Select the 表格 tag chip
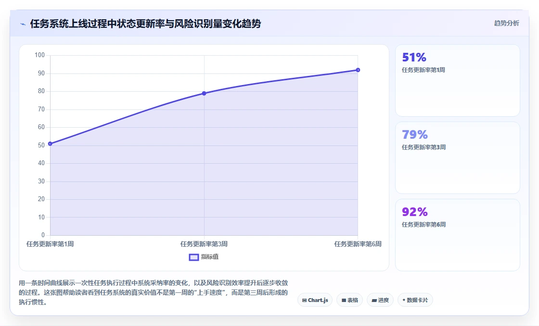 click(349, 300)
